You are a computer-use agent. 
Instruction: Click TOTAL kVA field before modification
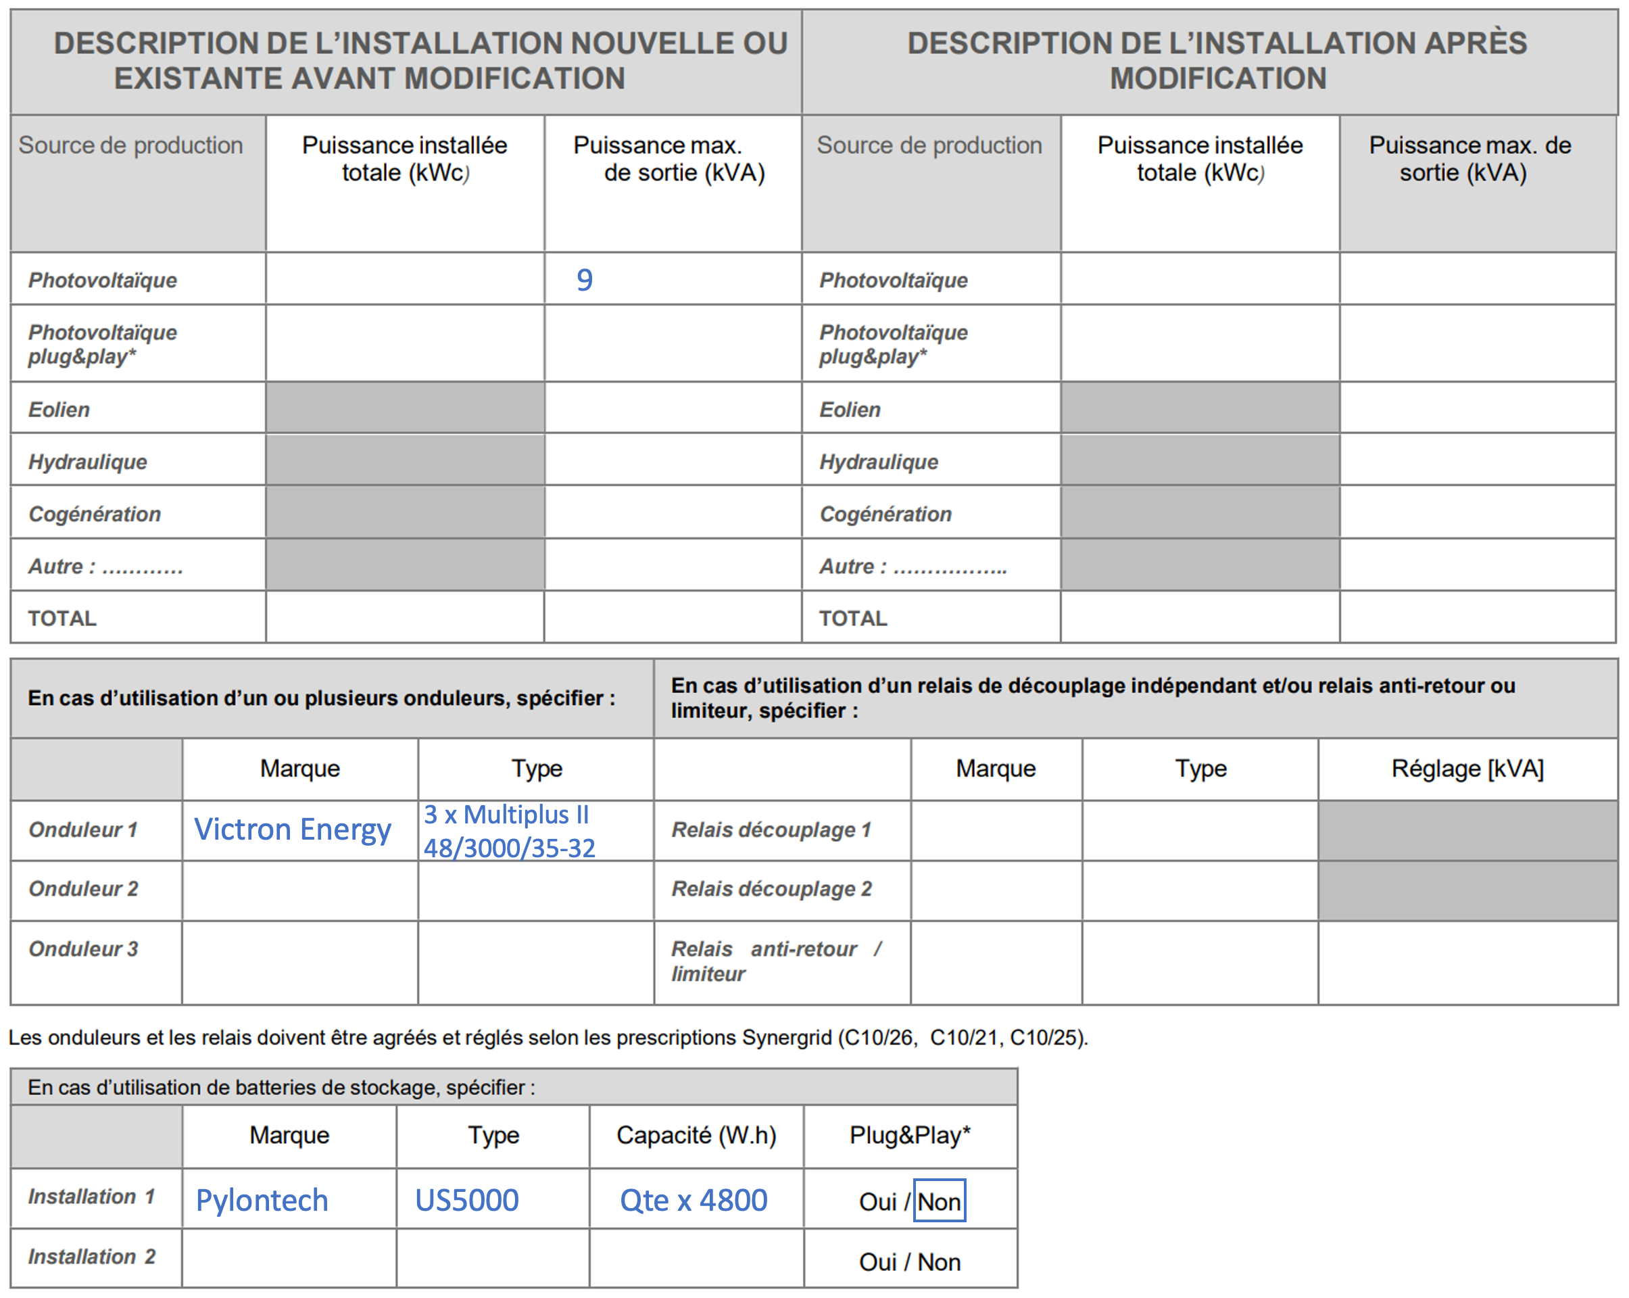pyautogui.click(x=673, y=617)
